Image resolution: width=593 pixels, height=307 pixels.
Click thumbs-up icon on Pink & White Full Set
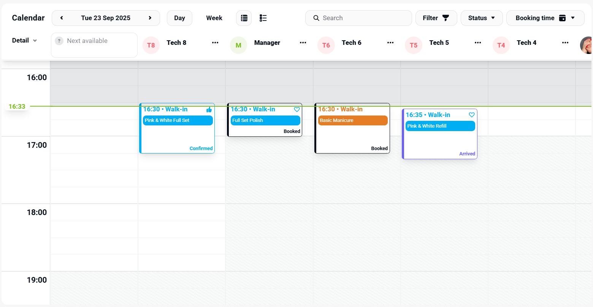(209, 109)
